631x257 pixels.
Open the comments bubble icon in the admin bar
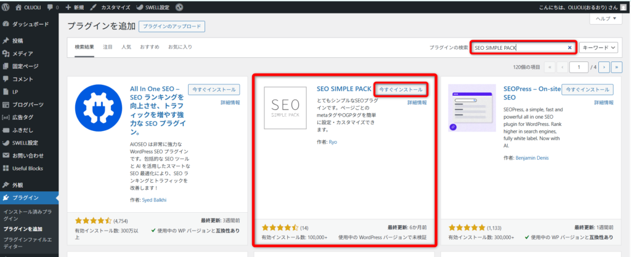[50, 7]
